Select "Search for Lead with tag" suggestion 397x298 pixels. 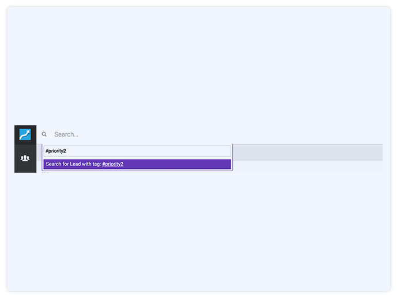click(137, 164)
